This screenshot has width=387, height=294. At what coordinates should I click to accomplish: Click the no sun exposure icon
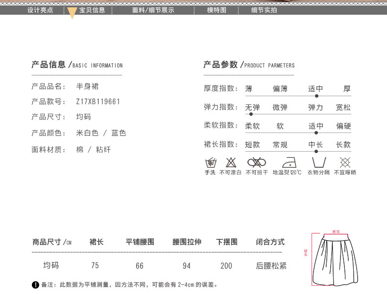(x=345, y=162)
